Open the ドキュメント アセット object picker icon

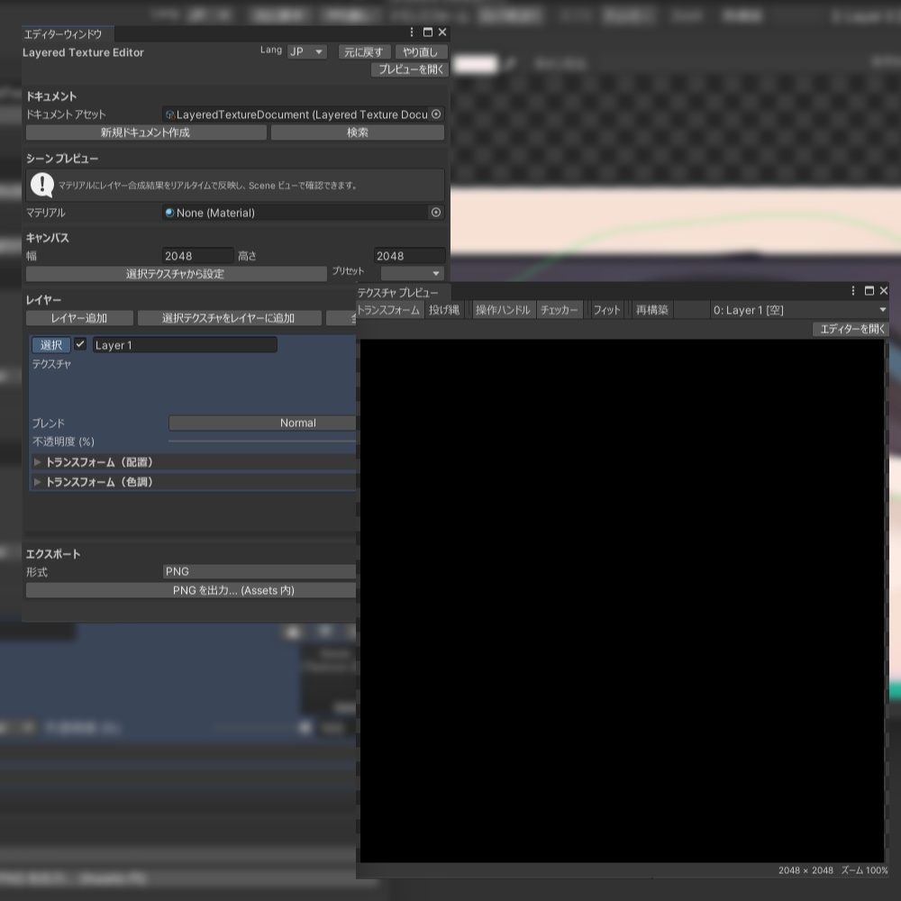click(x=435, y=114)
